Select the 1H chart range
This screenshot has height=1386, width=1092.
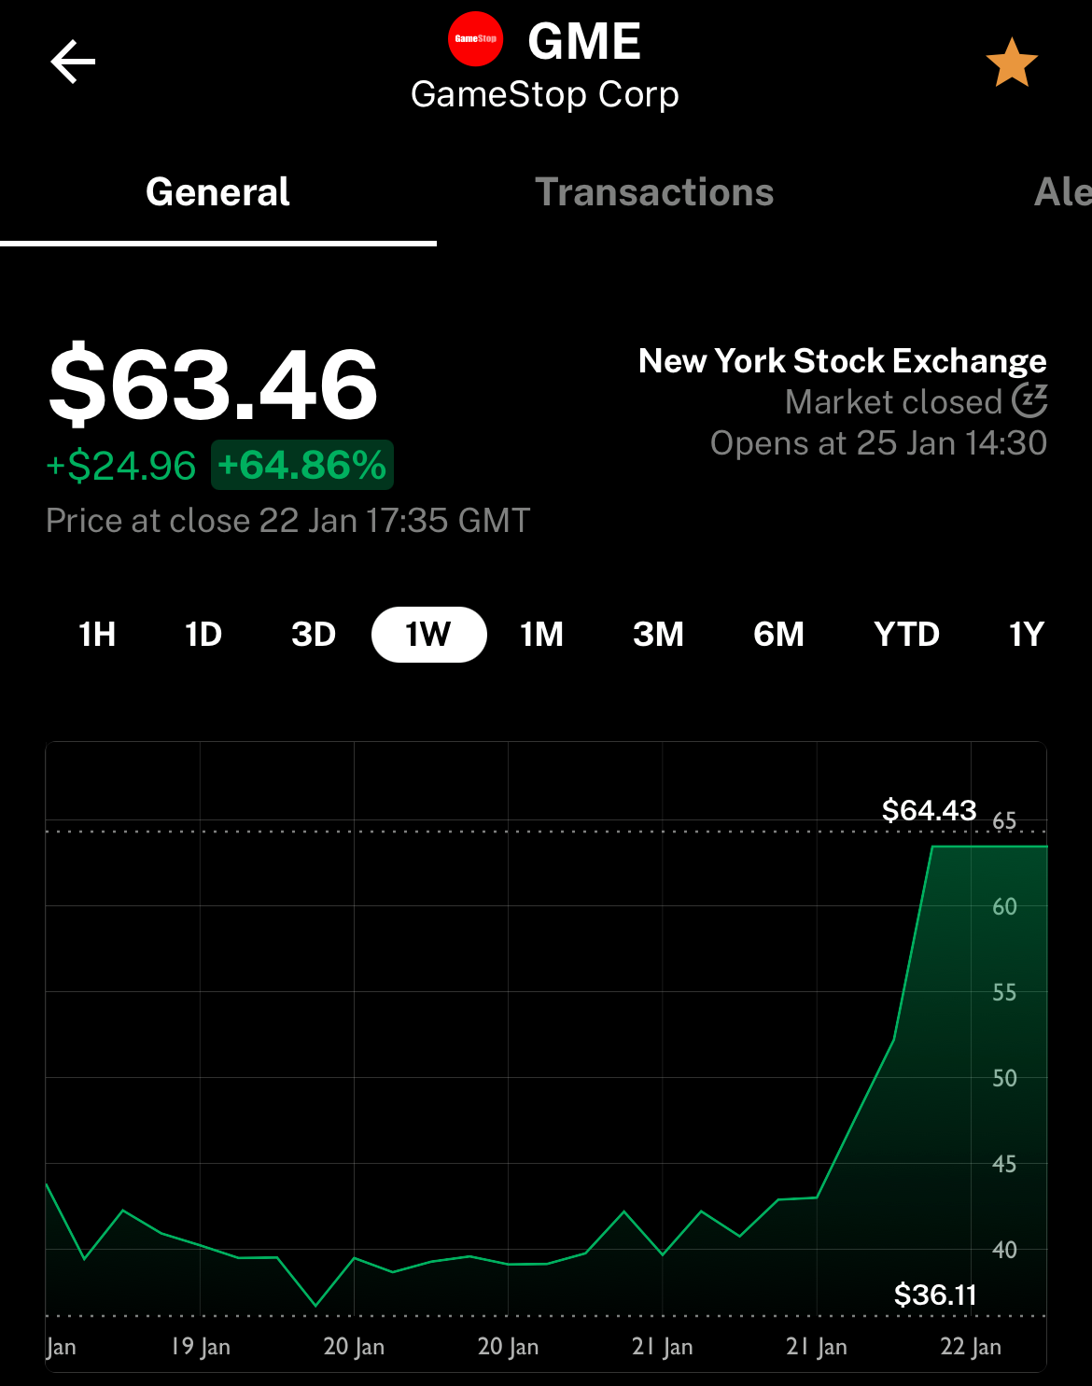(x=97, y=635)
